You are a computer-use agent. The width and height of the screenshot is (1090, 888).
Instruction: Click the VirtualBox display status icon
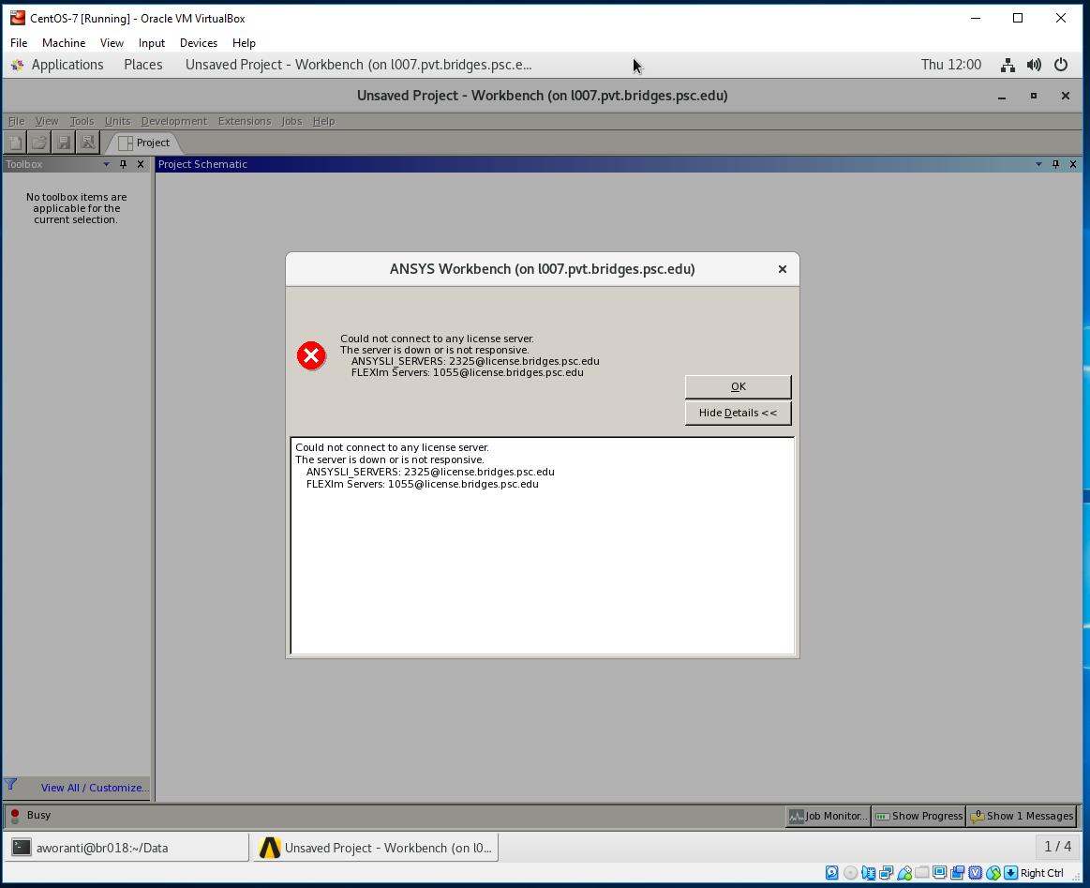coord(940,873)
